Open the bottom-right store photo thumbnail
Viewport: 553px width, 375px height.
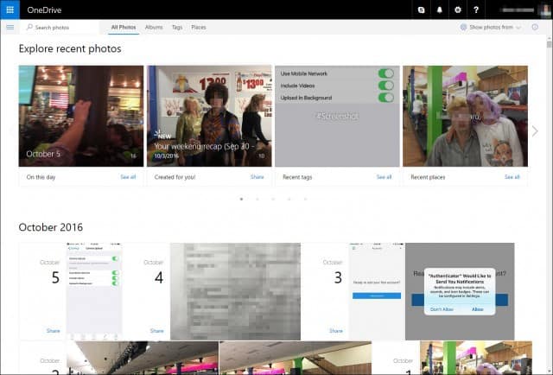coord(476,358)
